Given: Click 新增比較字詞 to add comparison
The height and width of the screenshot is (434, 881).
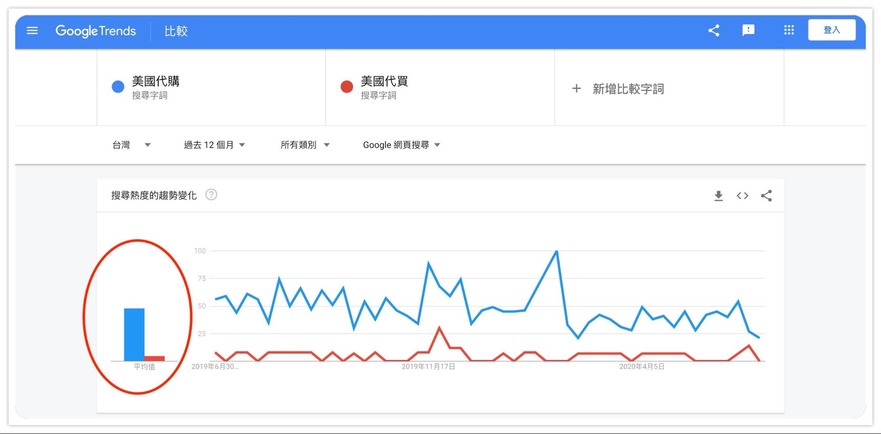Looking at the screenshot, I should (x=628, y=89).
